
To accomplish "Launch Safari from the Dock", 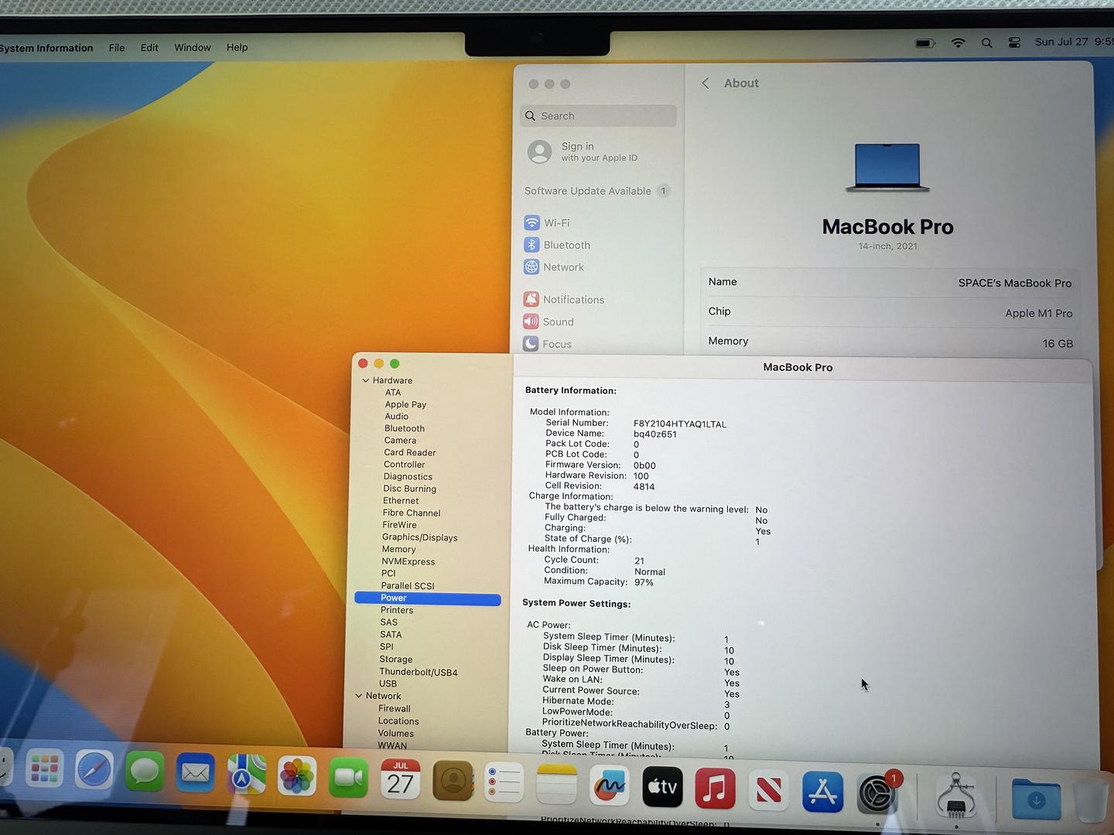I will click(94, 772).
